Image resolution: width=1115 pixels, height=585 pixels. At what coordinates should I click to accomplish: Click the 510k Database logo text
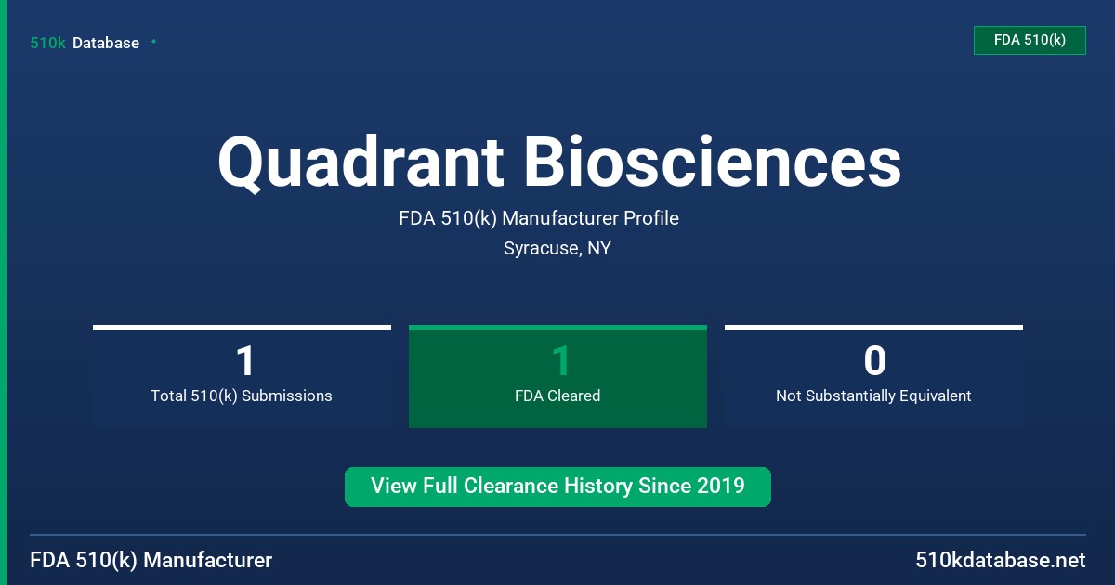click(x=85, y=43)
